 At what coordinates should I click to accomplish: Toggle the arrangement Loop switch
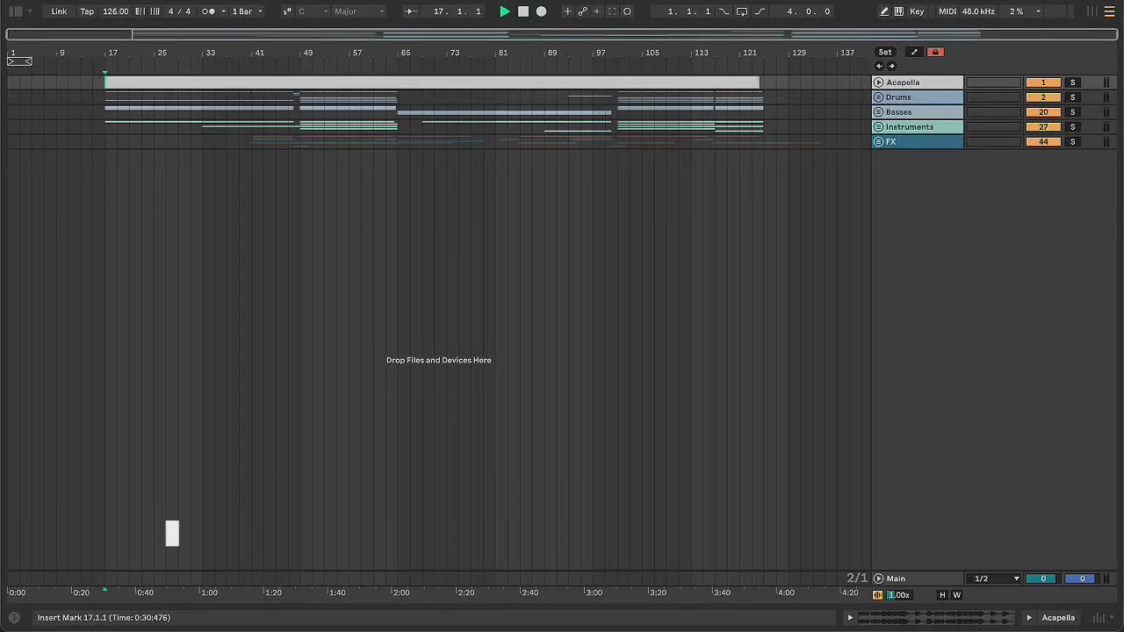tap(741, 11)
